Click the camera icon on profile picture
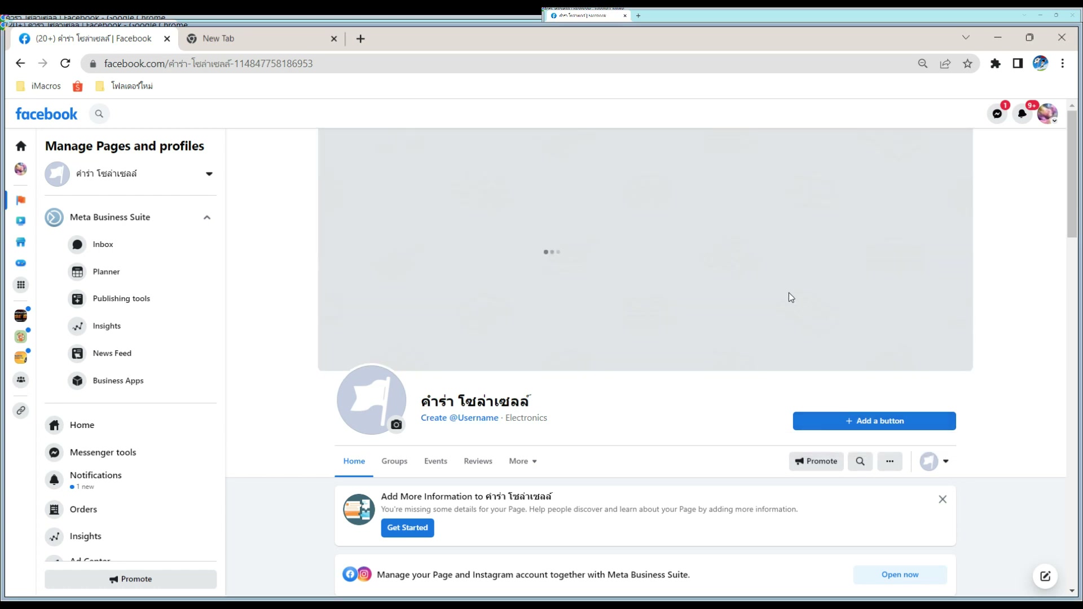This screenshot has width=1083, height=609. [397, 425]
